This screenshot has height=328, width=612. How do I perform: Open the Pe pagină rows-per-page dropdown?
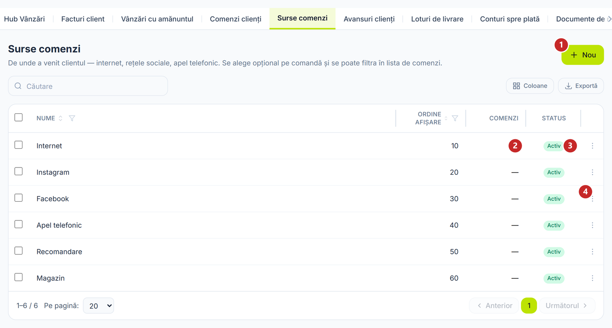click(98, 306)
